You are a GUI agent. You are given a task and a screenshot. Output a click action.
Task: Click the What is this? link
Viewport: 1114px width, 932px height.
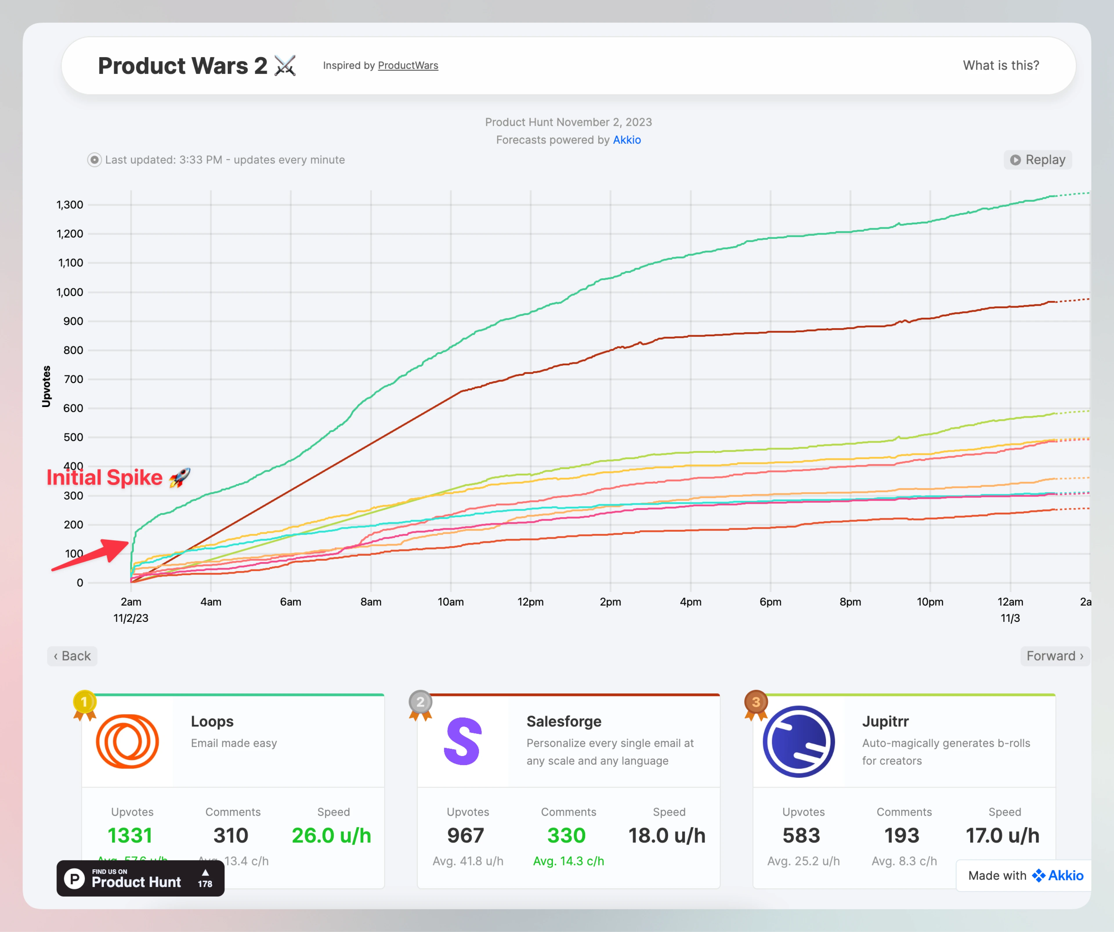1001,65
